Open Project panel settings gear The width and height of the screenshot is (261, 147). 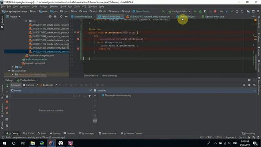click(x=61, y=16)
